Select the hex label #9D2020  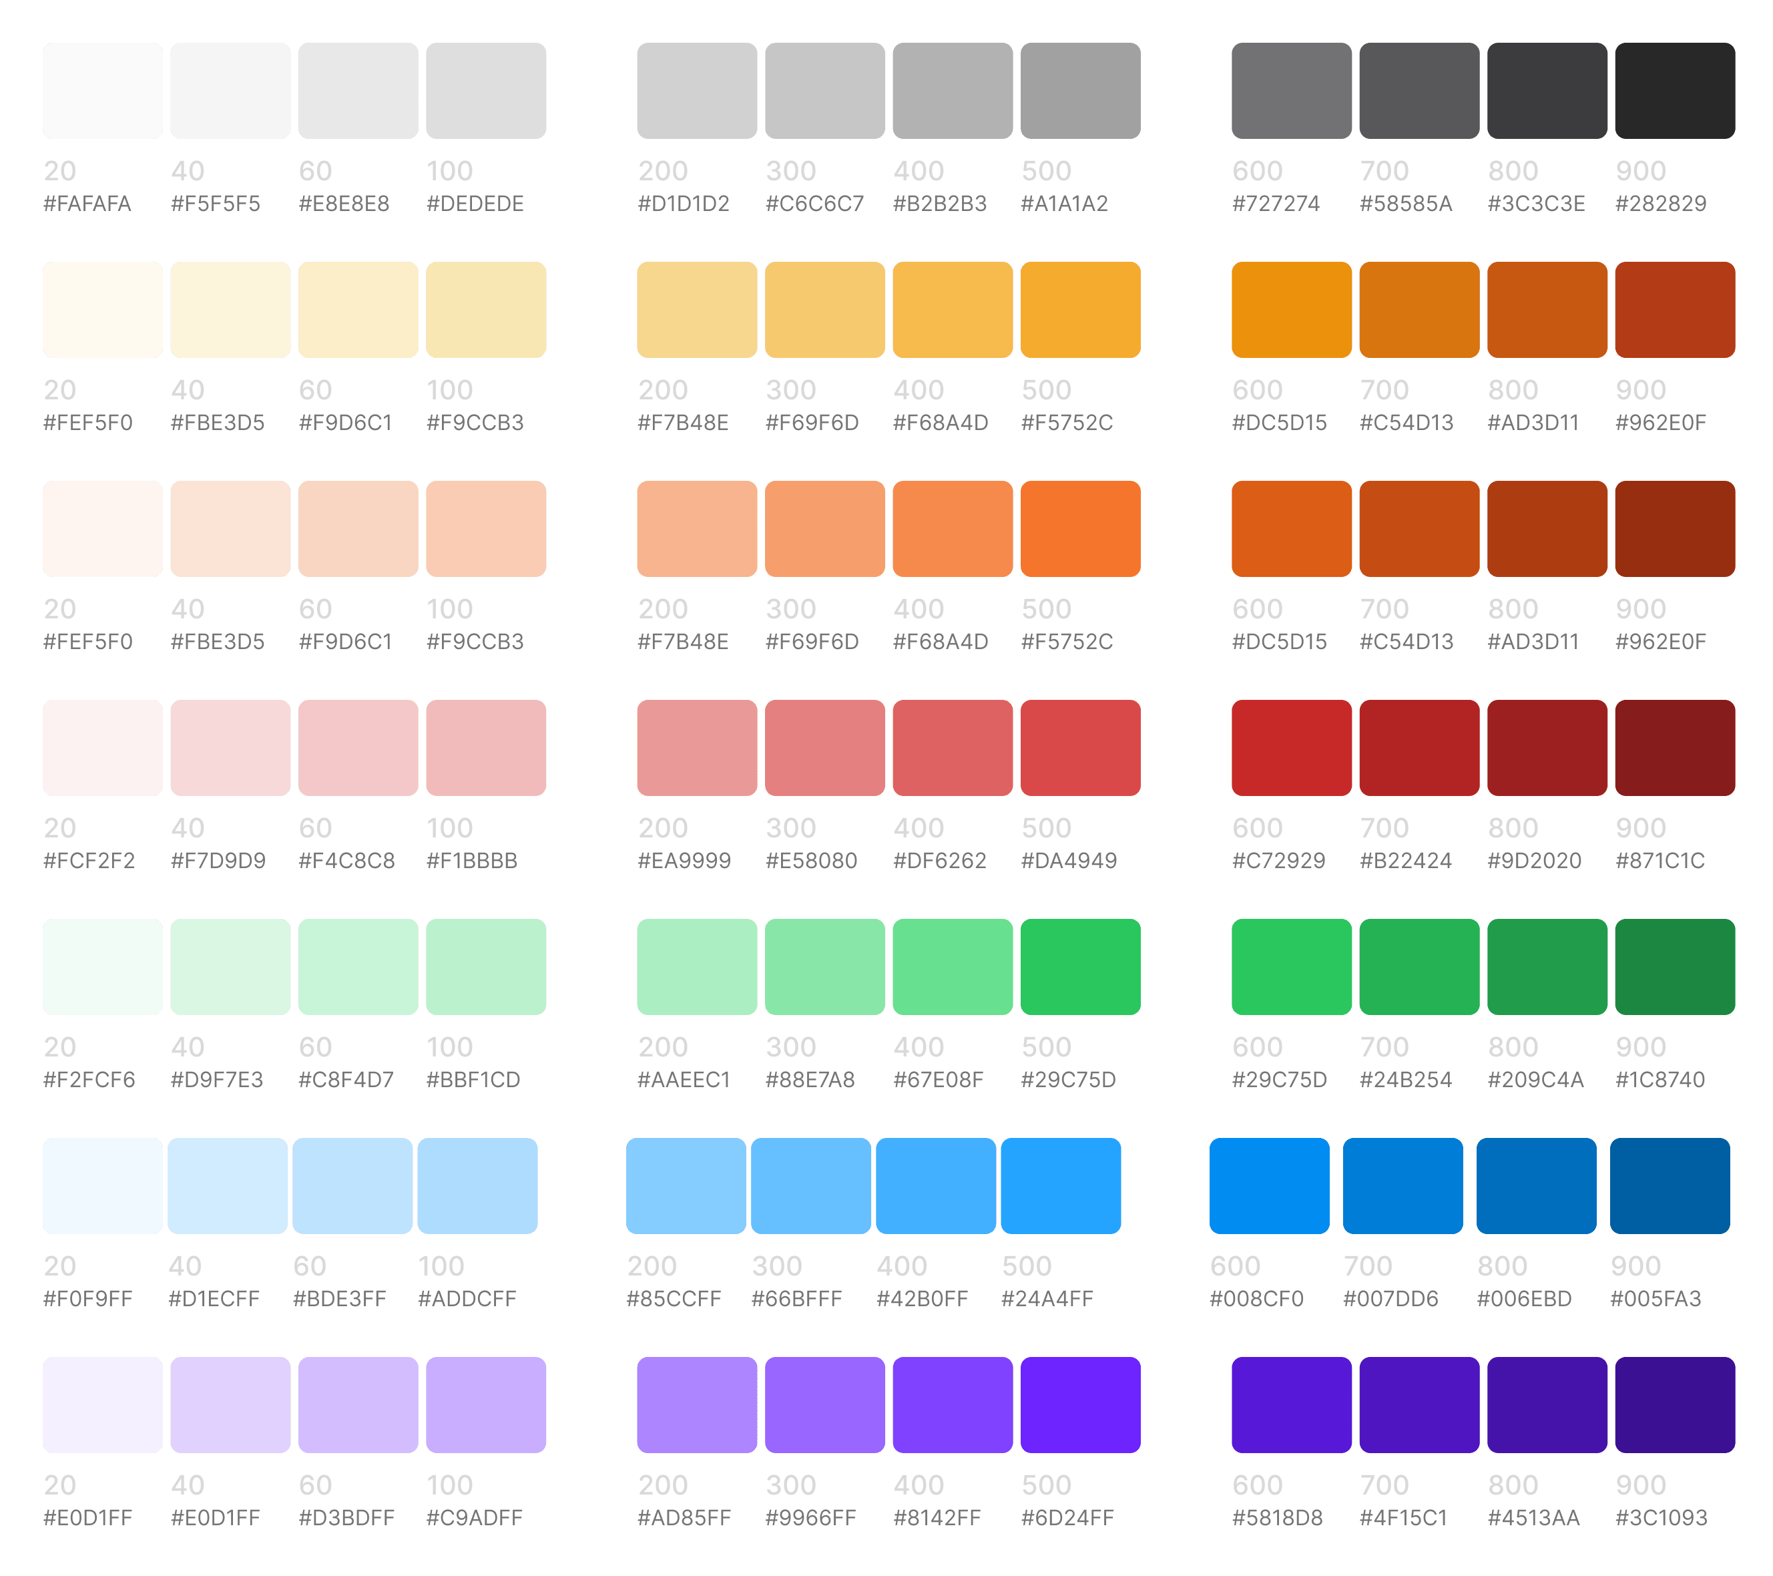click(1535, 861)
